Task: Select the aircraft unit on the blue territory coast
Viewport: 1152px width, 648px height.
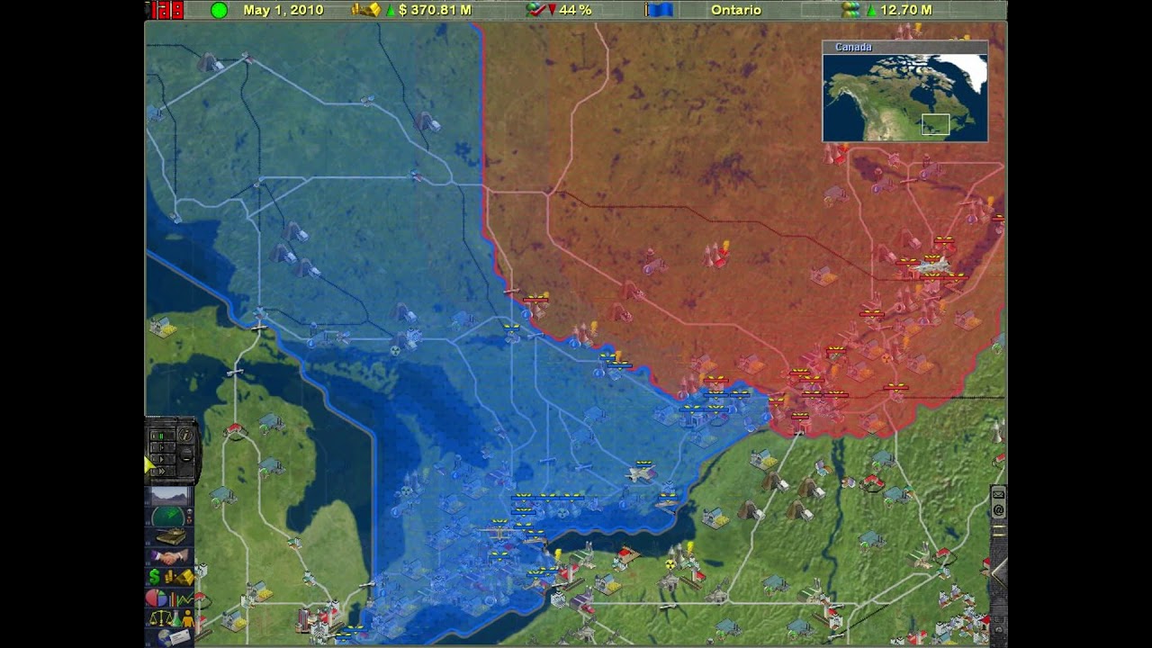Action: (641, 472)
